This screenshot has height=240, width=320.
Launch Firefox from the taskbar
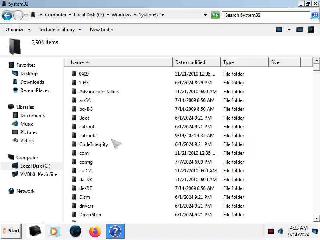(95, 231)
